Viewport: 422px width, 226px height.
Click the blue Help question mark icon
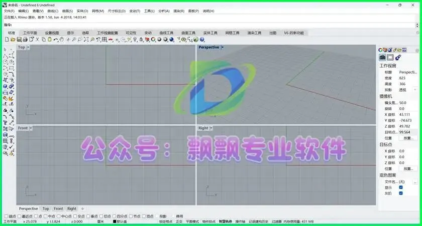(x=202, y=40)
